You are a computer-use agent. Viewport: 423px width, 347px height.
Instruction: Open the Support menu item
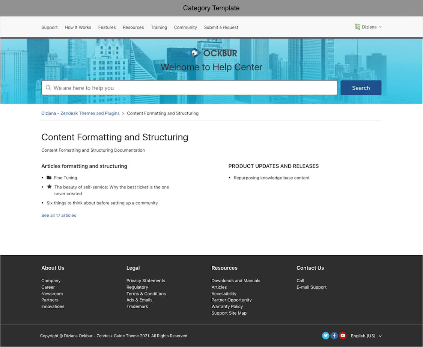50,27
